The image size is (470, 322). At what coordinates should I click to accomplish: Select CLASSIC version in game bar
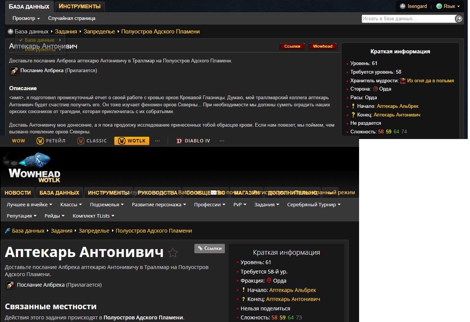(x=92, y=141)
